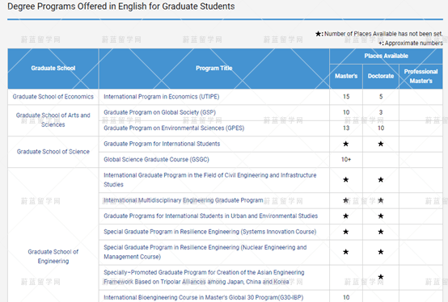The width and height of the screenshot is (448, 302).
Task: Open Resilience Engineering (Nuclear Engineering and Management) link
Action: tap(205, 252)
